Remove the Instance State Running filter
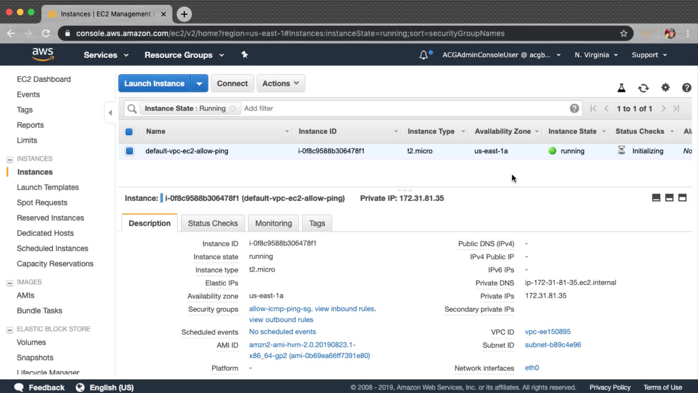 233,108
